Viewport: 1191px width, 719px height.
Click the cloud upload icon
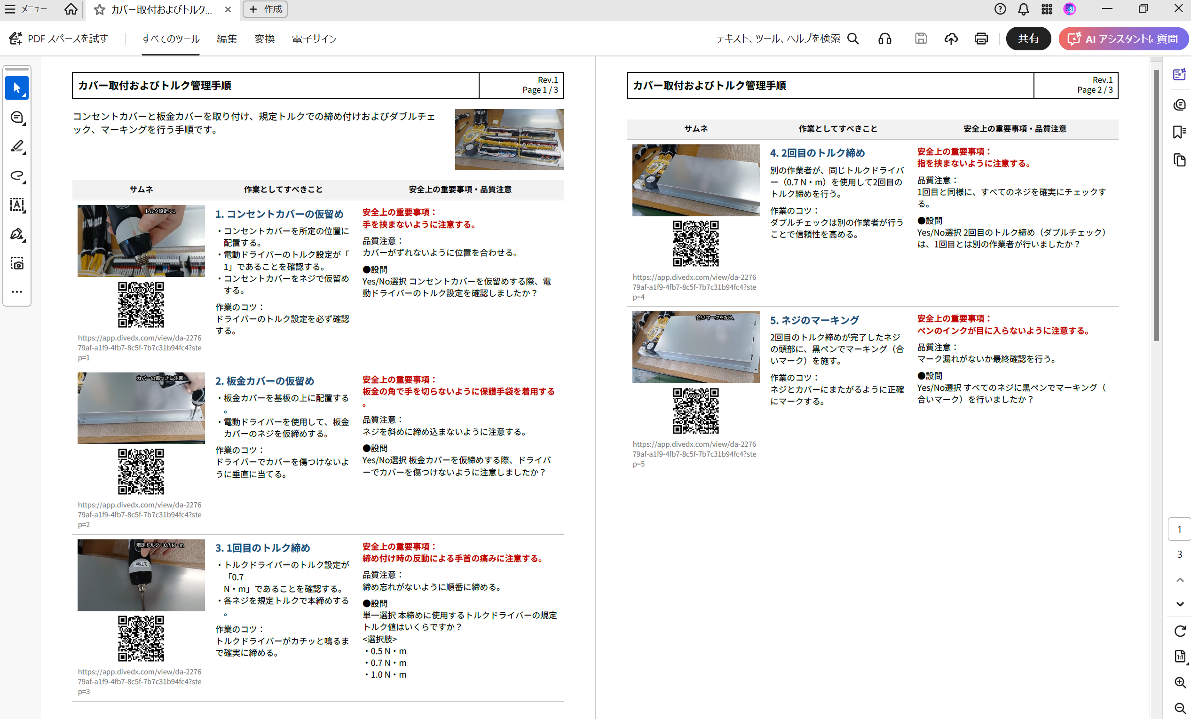pos(951,39)
